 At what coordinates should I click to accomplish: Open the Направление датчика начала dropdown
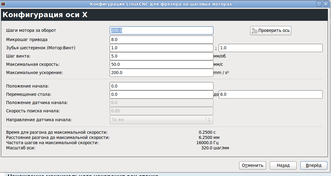point(161,120)
